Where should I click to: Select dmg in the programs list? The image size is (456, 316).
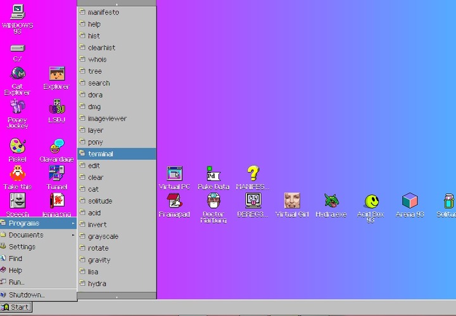[117, 107]
